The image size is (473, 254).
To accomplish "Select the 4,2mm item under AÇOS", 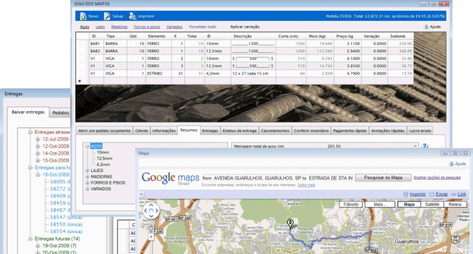I will click(x=103, y=164).
